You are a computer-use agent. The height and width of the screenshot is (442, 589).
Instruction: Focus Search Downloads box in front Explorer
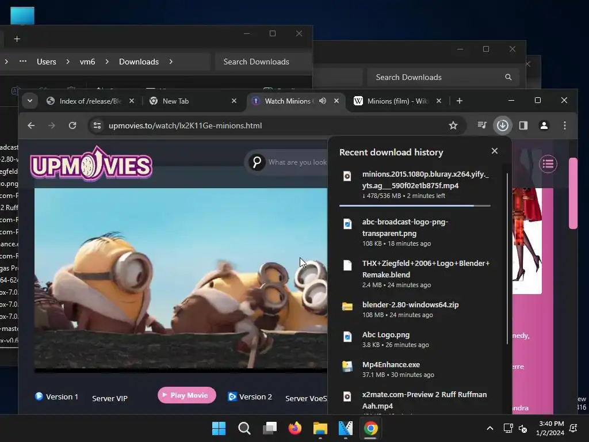tap(263, 62)
